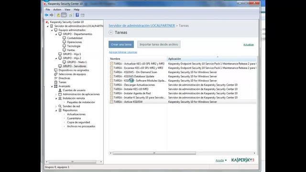306x172 pixels.
Task: Click icon of TAREA - Actualizar KES v10 task
Action: 111,64
